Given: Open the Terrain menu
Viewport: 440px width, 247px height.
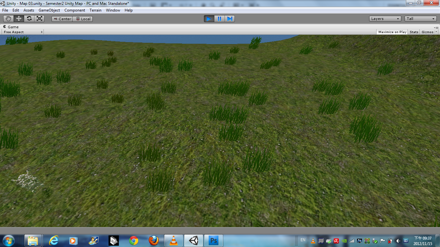Looking at the screenshot, I should [x=95, y=10].
